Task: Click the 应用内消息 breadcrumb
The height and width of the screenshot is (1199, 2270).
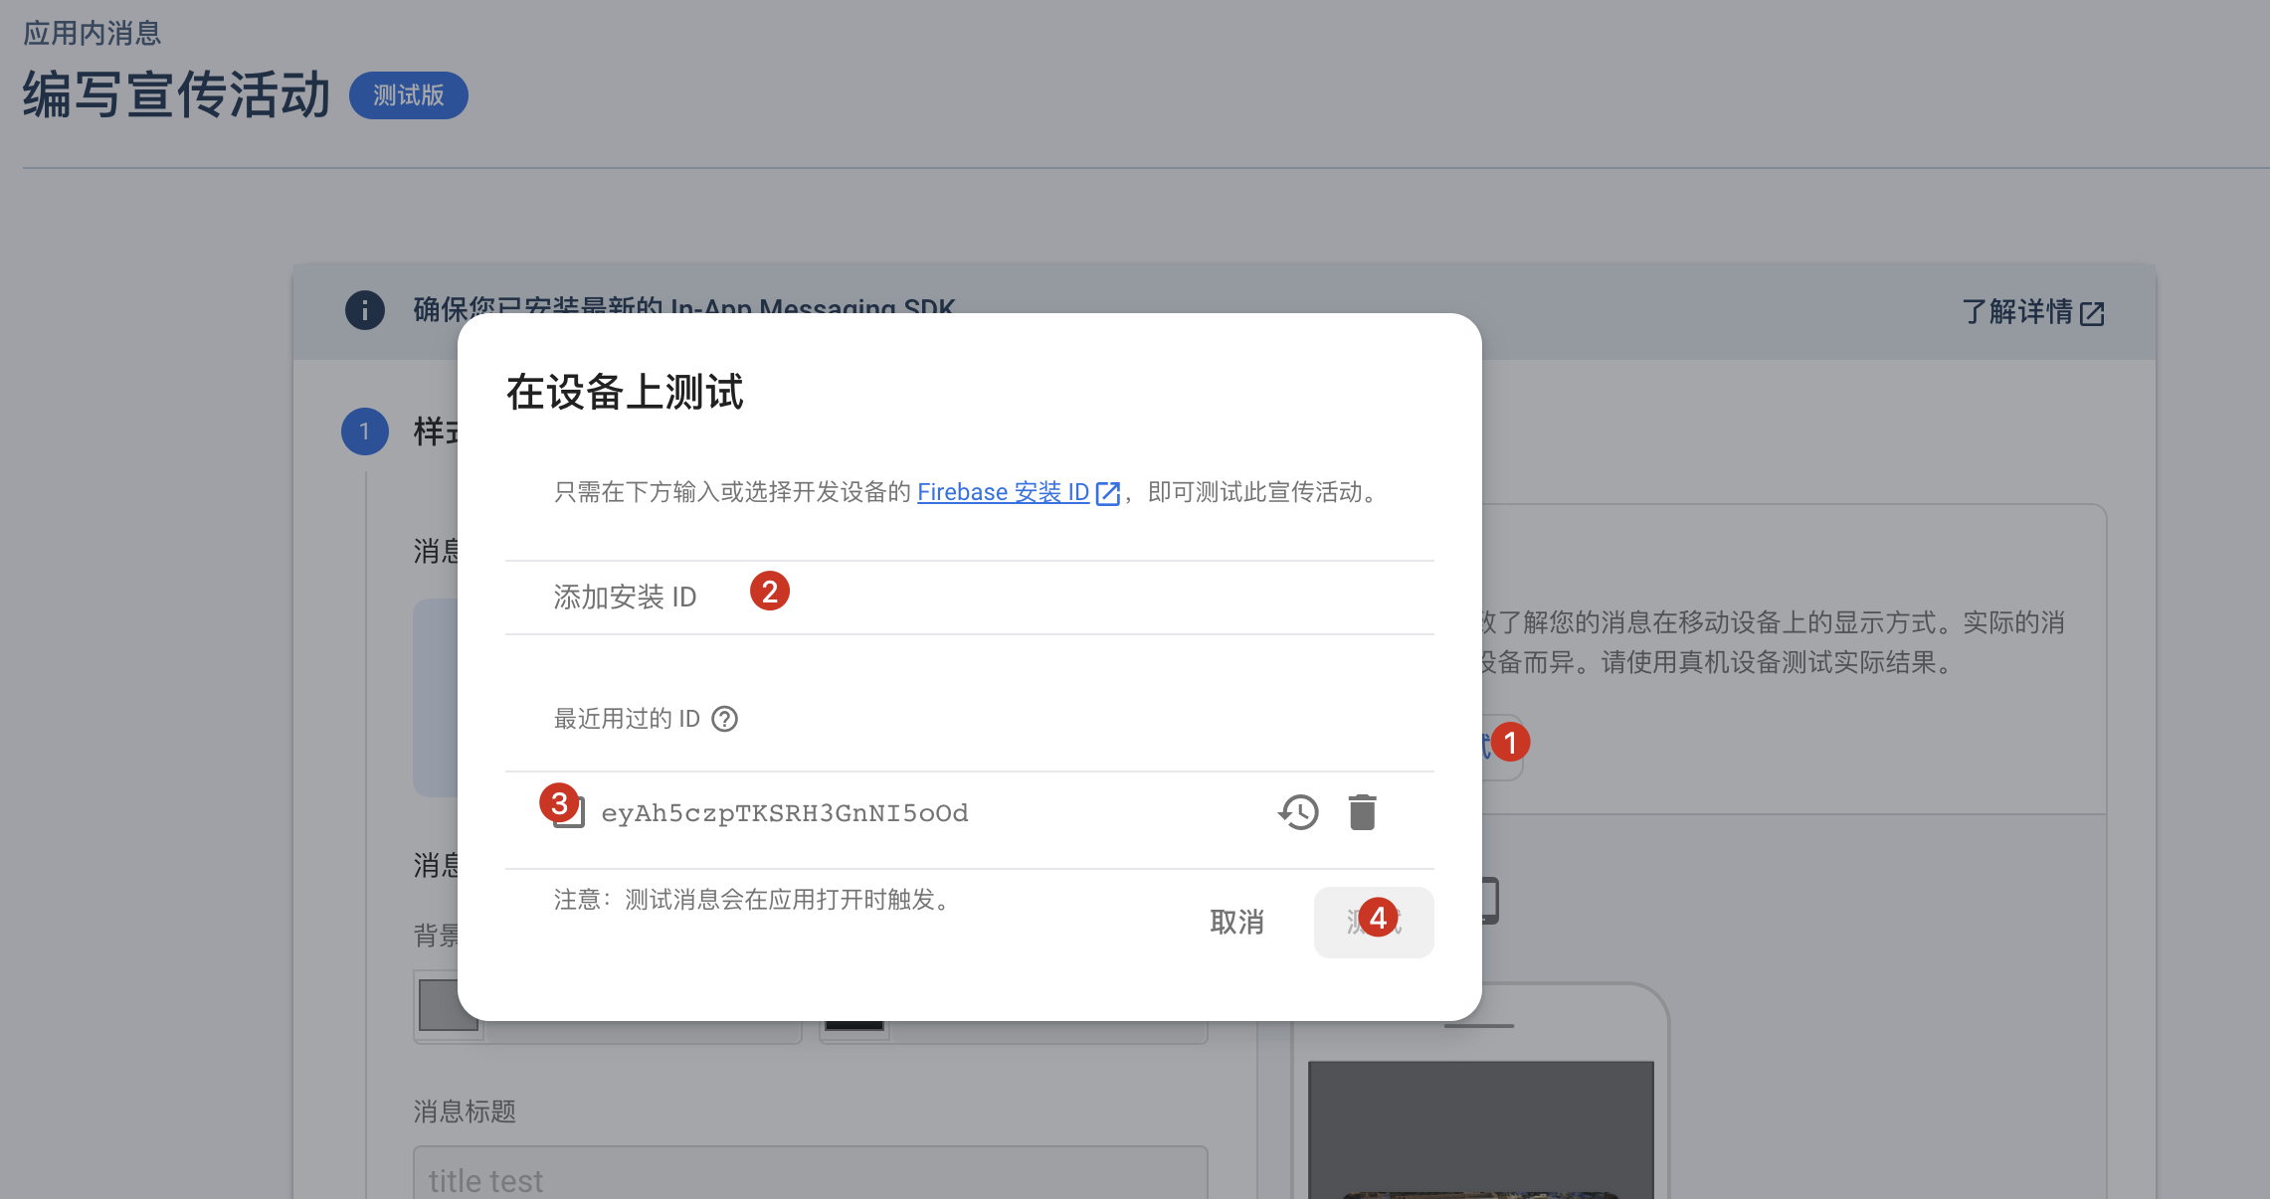Action: click(x=92, y=34)
